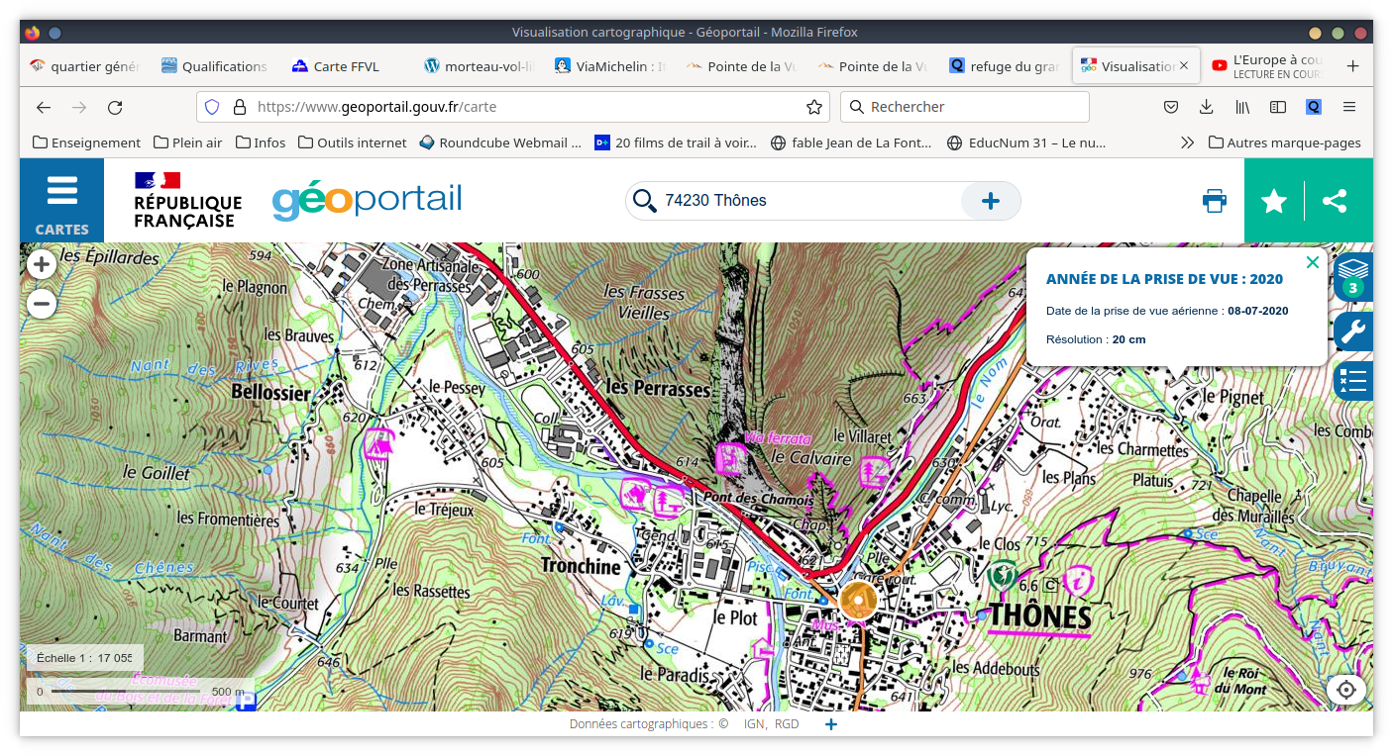1393x756 pixels.
Task: Close the aerial photo date popup
Action: (x=1313, y=262)
